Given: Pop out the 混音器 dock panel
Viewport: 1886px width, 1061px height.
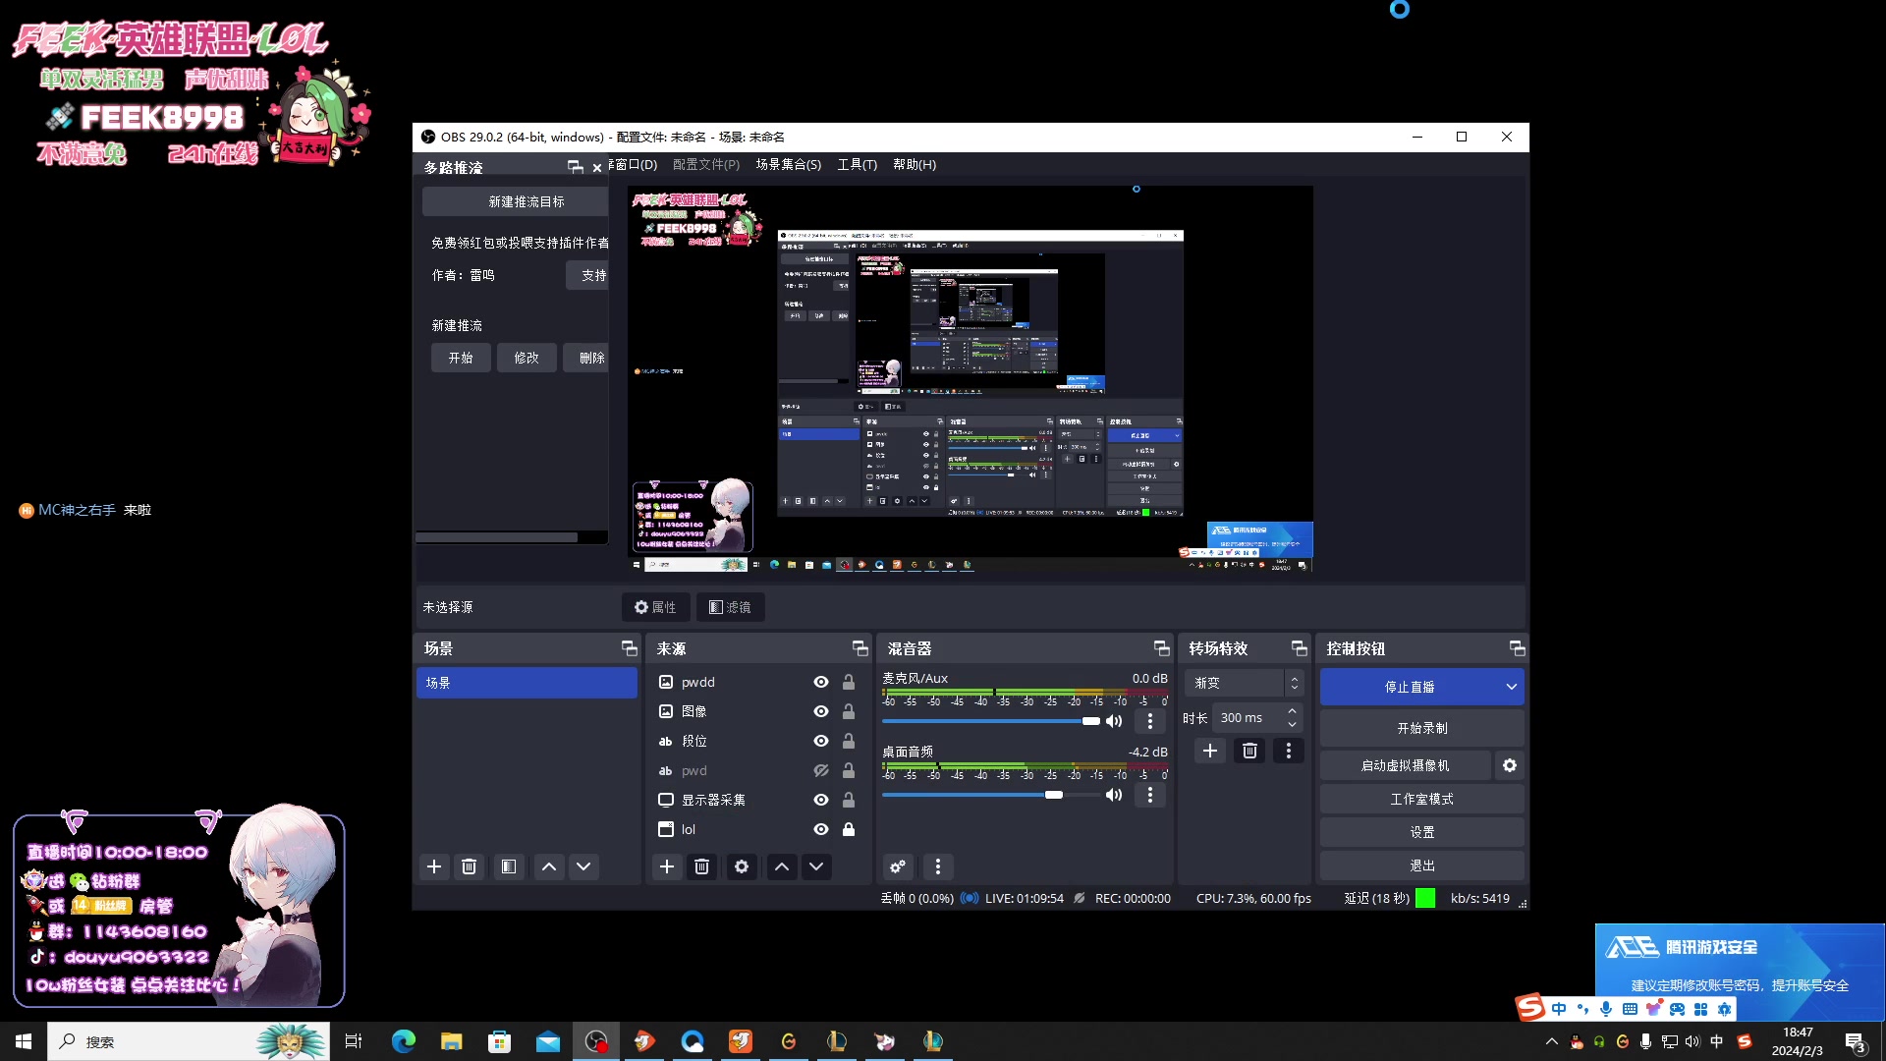Looking at the screenshot, I should tap(1162, 648).
